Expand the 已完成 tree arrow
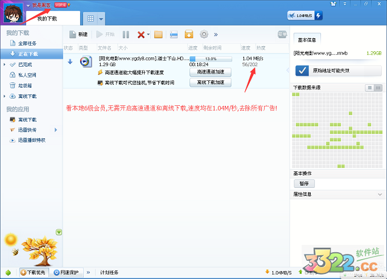Screen dimensions: 387x279 click(5, 65)
